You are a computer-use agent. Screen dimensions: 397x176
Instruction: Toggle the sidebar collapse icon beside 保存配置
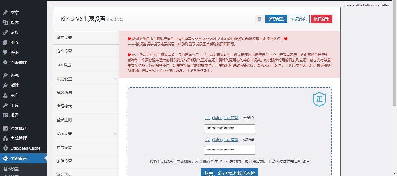click(x=259, y=19)
